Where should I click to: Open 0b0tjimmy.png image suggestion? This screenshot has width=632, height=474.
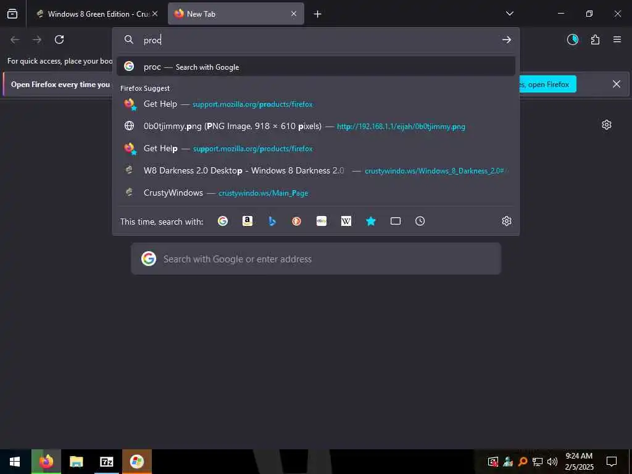pyautogui.click(x=316, y=126)
